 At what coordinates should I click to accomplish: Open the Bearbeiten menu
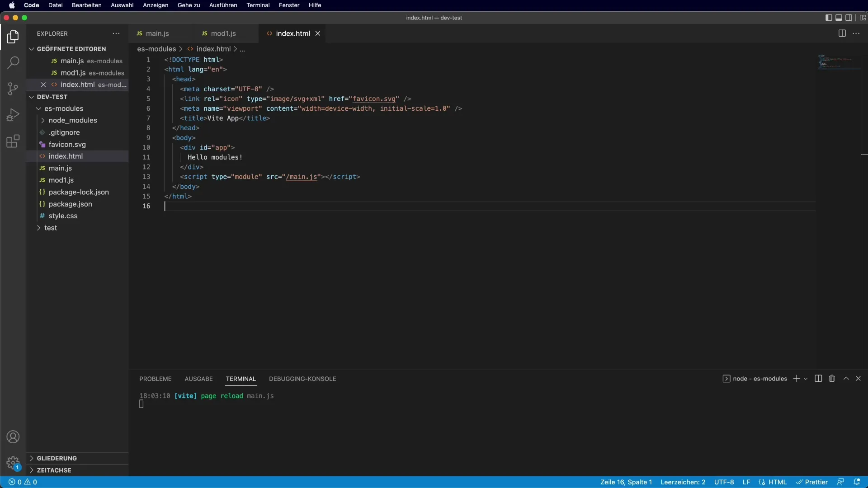point(86,5)
